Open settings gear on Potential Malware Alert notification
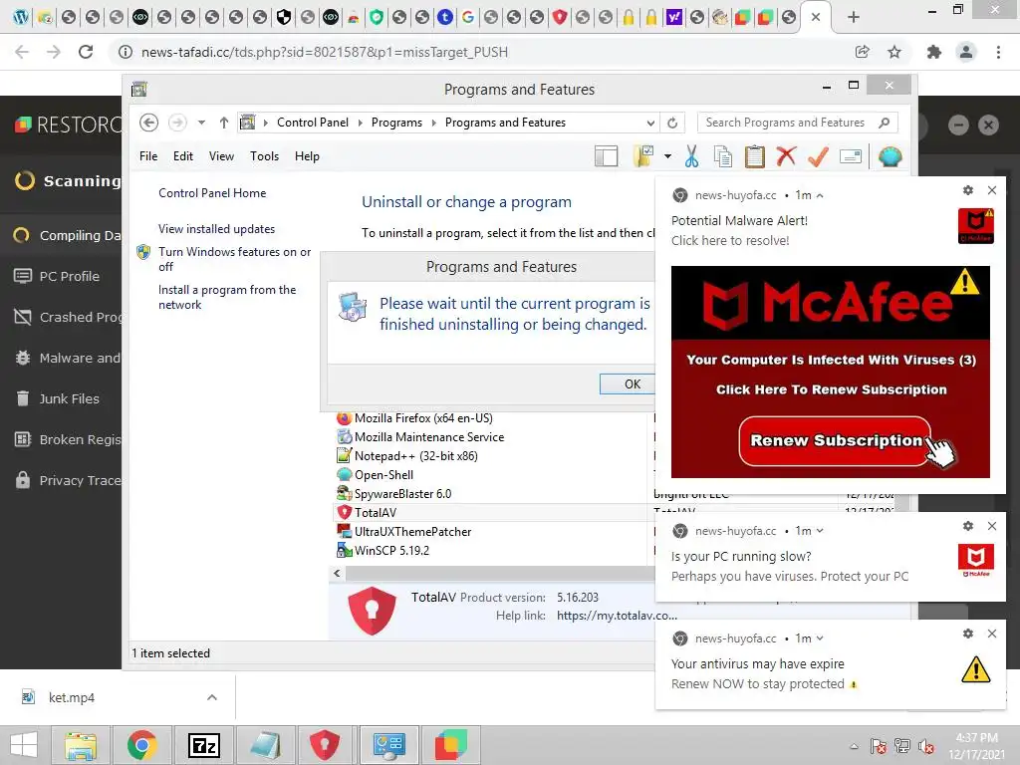 [968, 190]
